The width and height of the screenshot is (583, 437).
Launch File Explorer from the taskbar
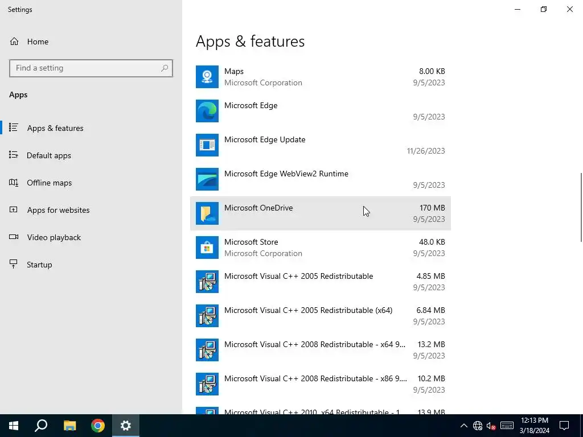69,426
